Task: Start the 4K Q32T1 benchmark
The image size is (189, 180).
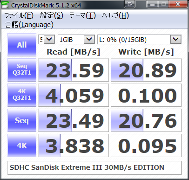Action: 22,95
